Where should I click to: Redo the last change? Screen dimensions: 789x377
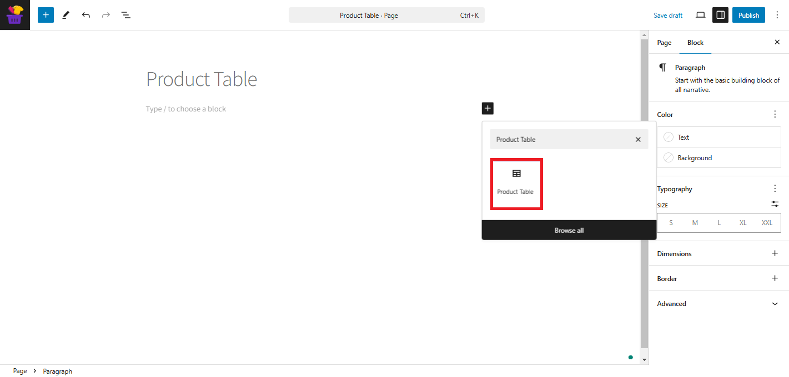[105, 15]
